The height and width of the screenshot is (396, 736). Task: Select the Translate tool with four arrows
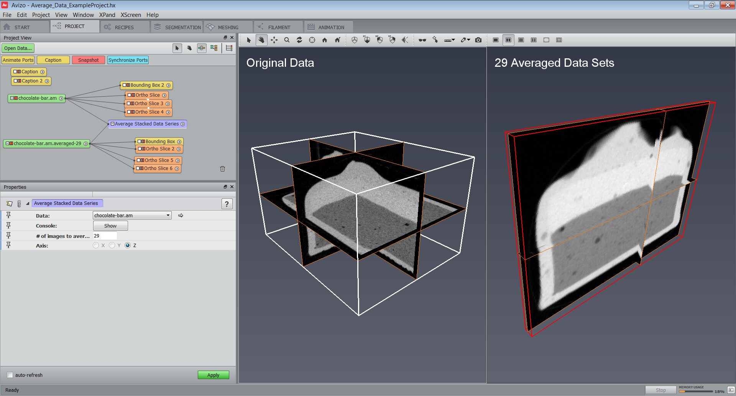pos(274,40)
